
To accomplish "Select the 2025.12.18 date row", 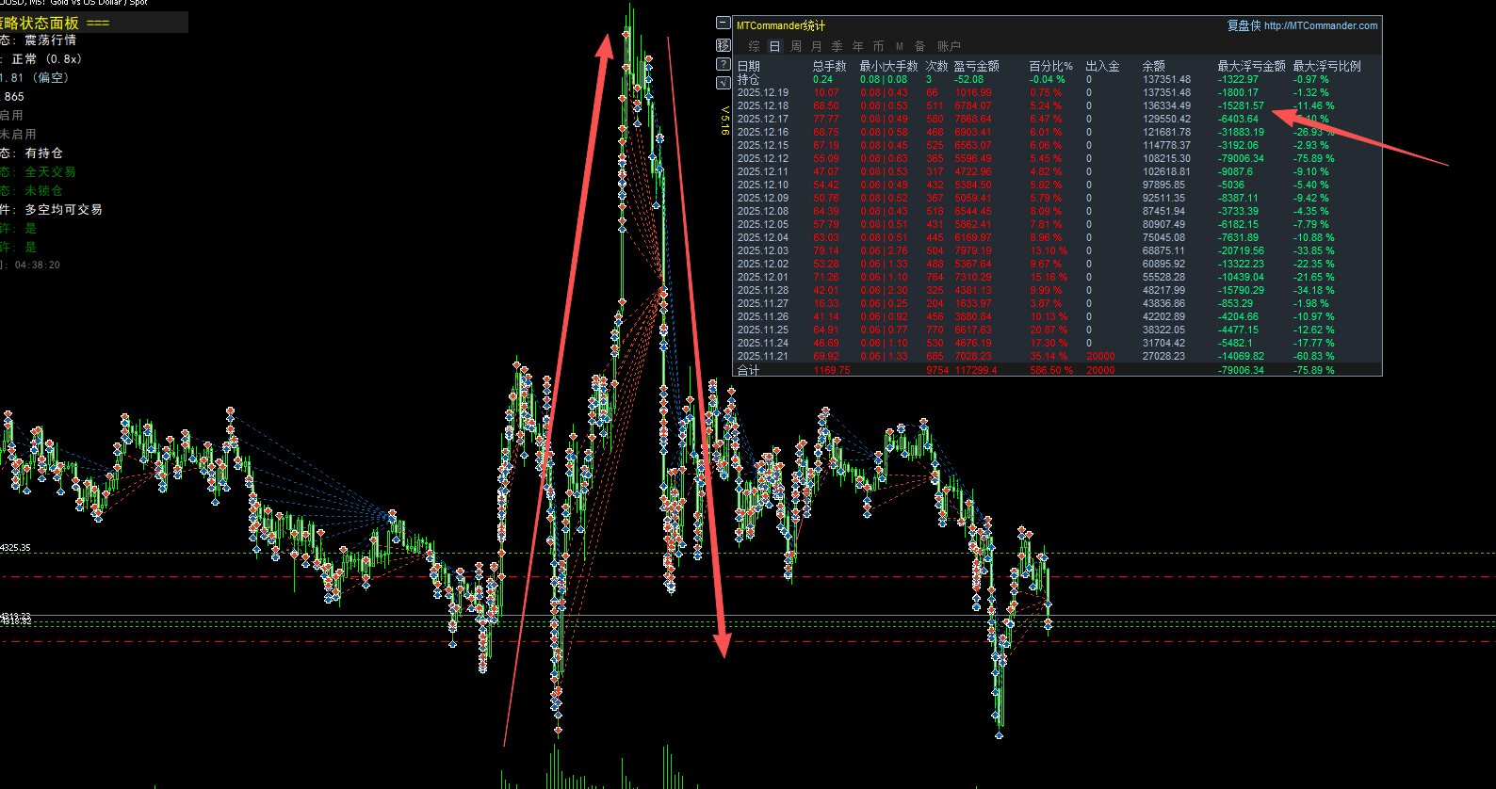I will coord(763,105).
